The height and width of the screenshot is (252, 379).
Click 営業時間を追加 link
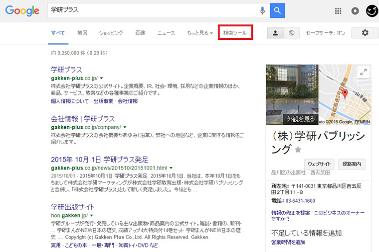288,243
